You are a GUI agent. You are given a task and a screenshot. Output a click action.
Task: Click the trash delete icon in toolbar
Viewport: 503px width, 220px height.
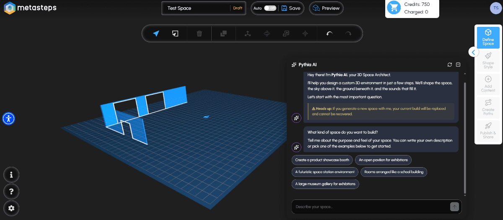200,34
